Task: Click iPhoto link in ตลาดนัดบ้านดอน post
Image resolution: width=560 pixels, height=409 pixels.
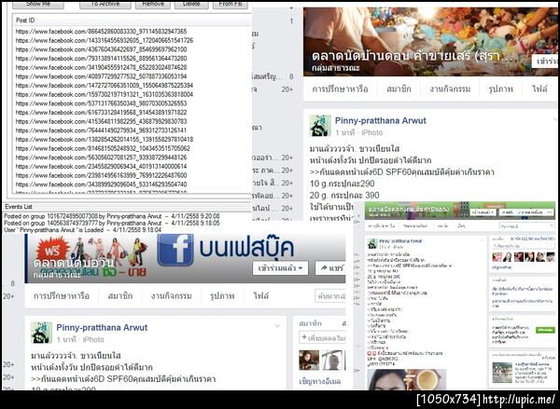Action: (x=371, y=132)
